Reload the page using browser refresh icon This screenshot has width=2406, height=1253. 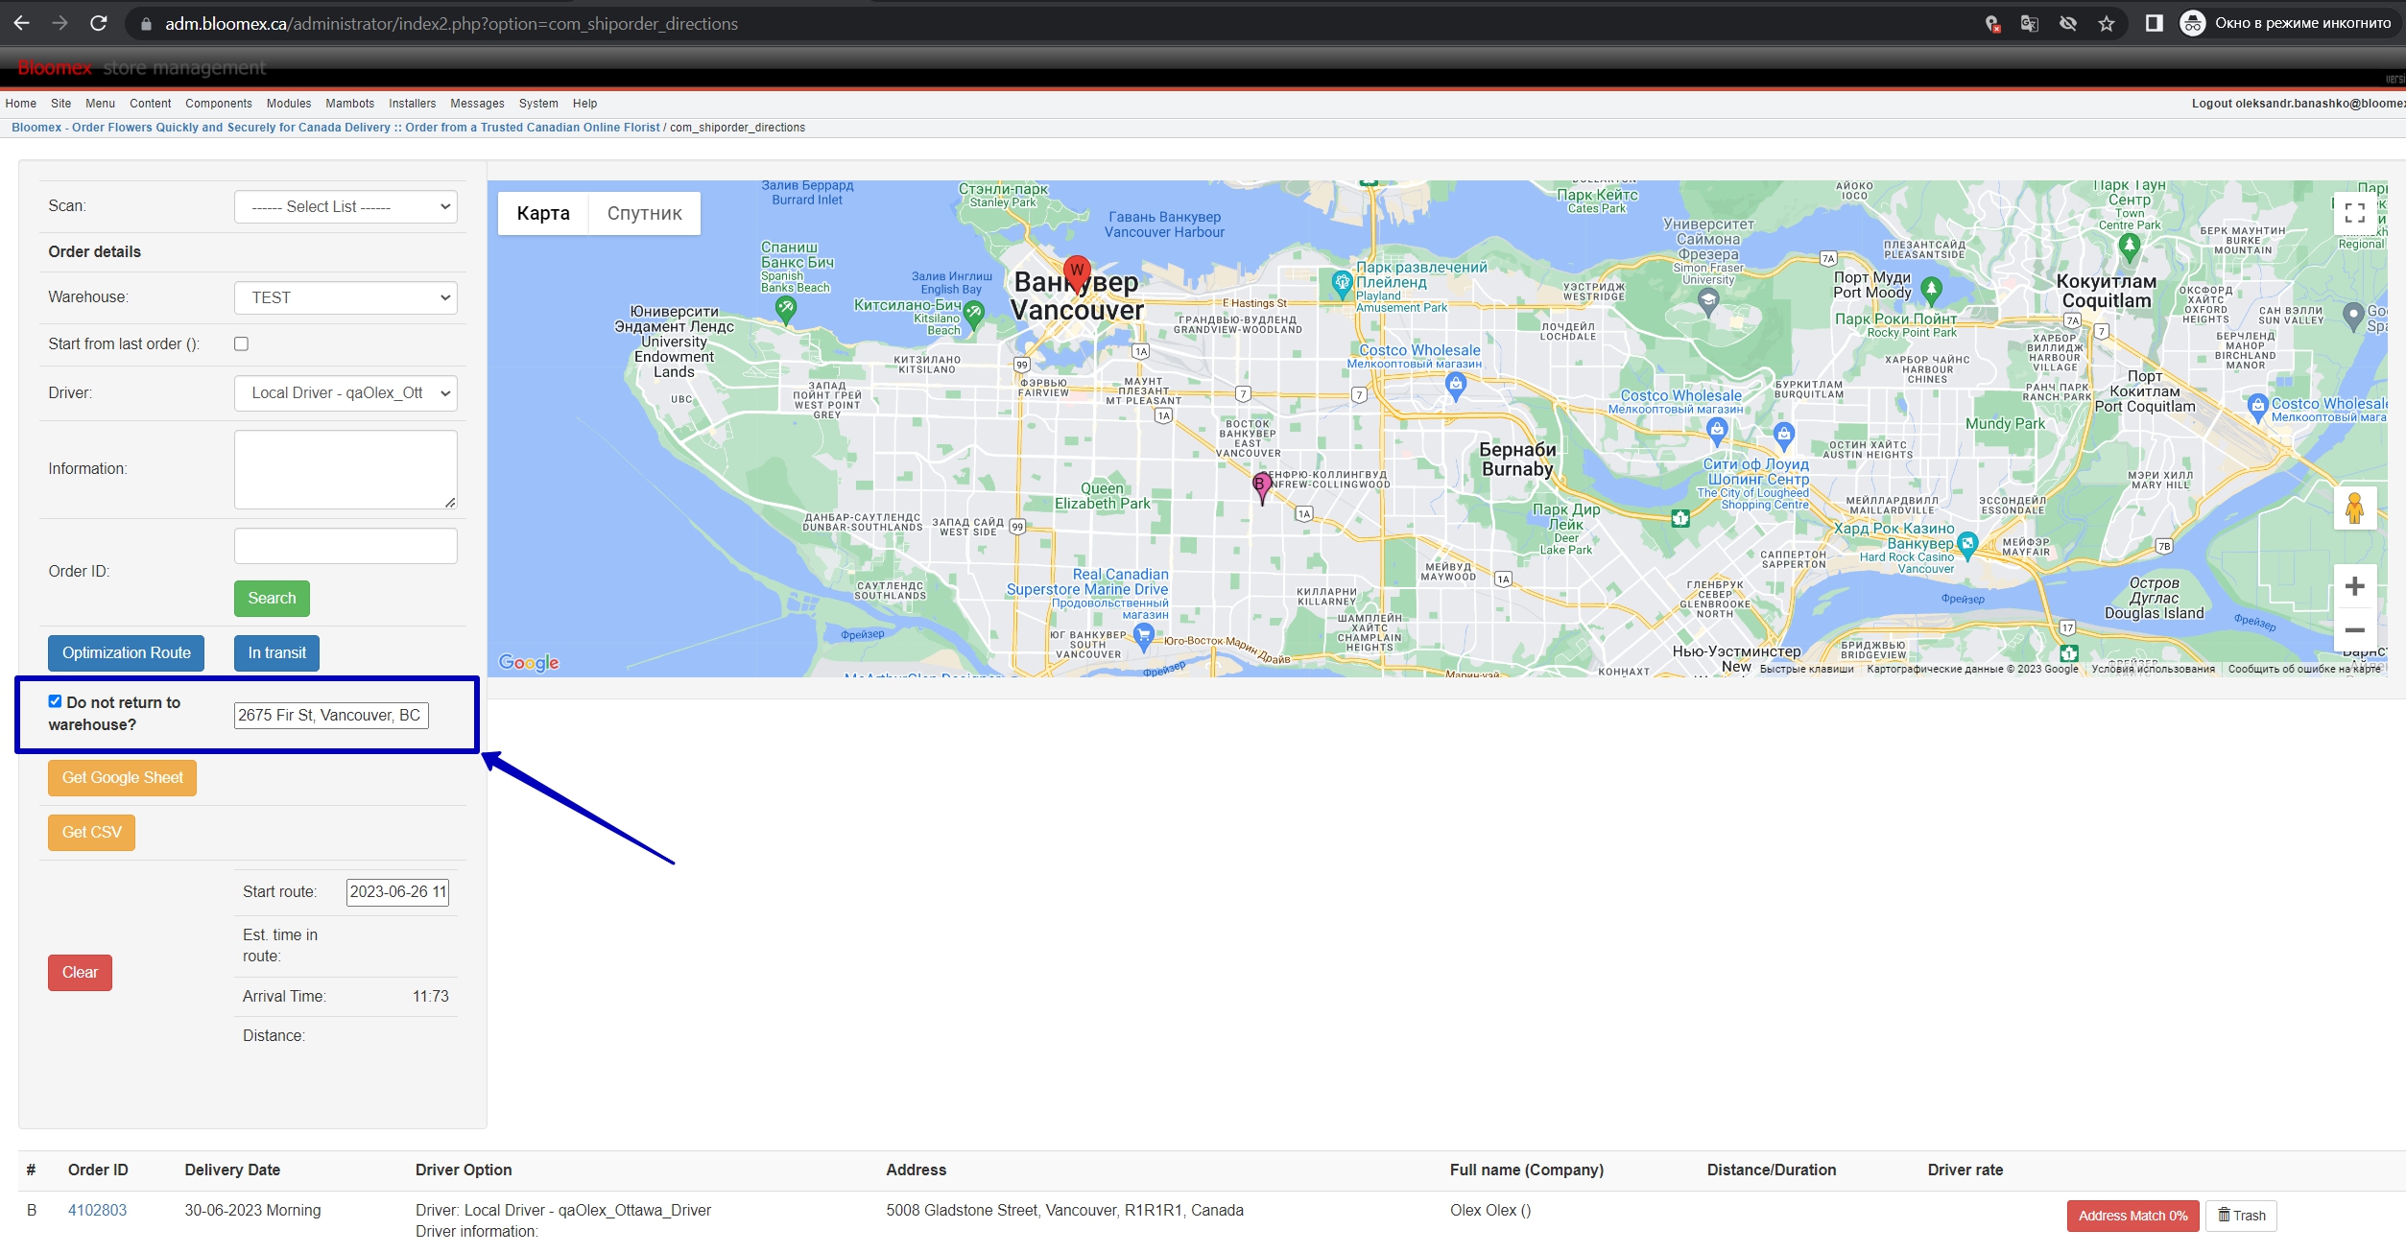point(98,23)
